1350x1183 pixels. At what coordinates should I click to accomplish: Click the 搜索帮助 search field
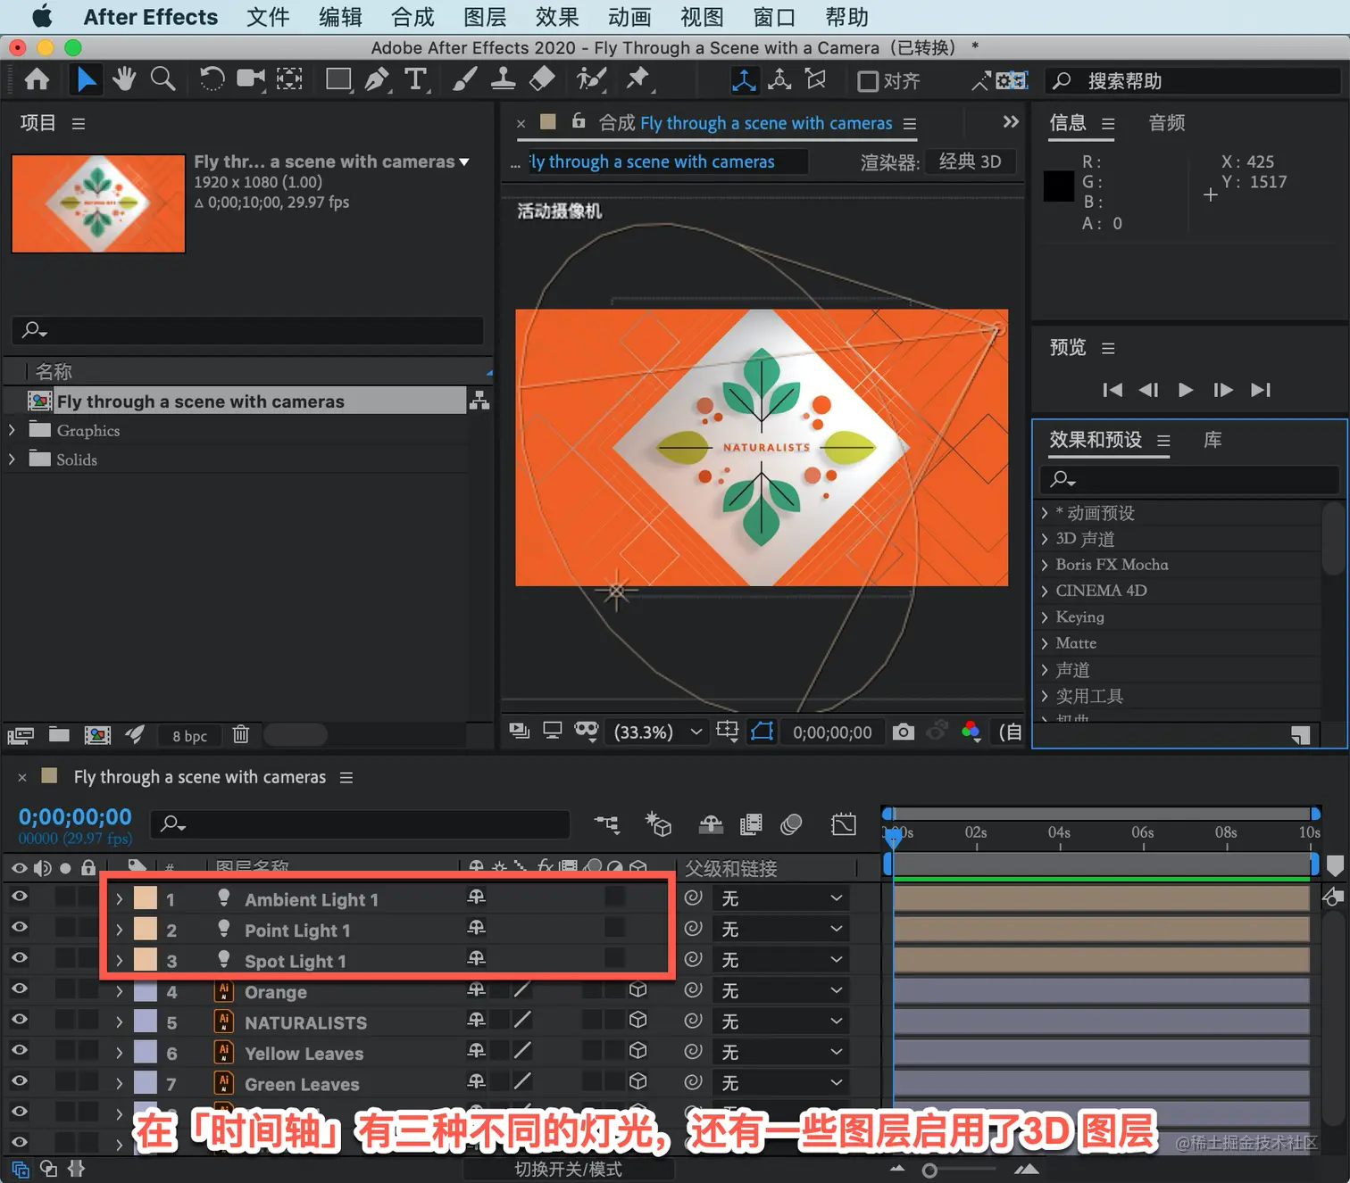[1193, 81]
